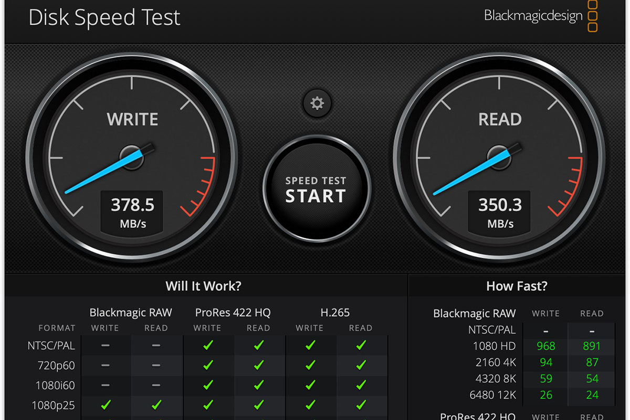This screenshot has height=420, width=630.
Task: Click the Blackmagic RAW heading in How Fast
Action: (x=475, y=313)
